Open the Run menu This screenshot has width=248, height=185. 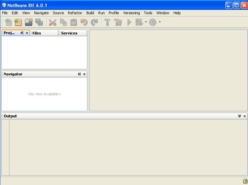(x=101, y=13)
